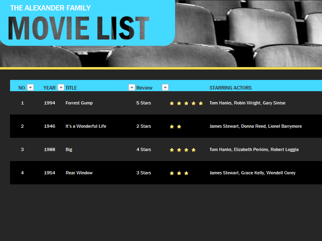This screenshot has height=241, width=322.
Task: Click row number 2 cell
Action: 23,126
